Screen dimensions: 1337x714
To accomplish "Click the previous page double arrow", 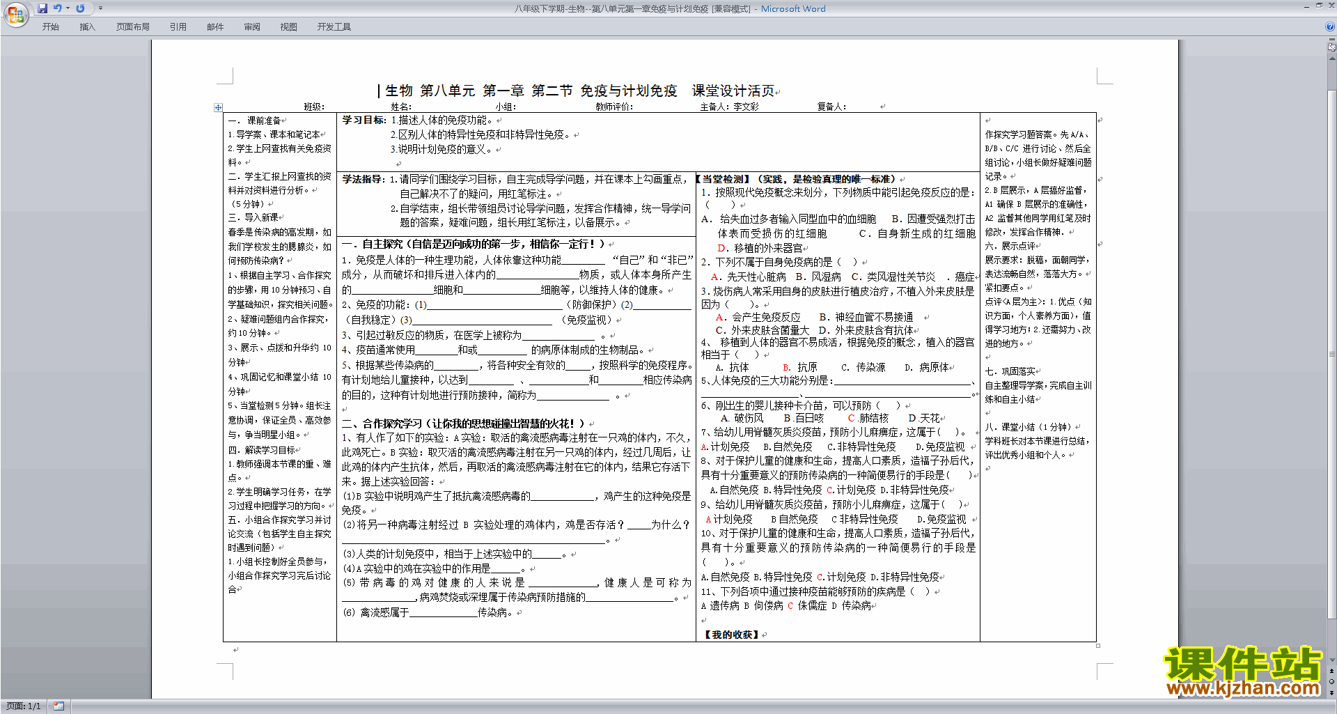I will (1332, 672).
